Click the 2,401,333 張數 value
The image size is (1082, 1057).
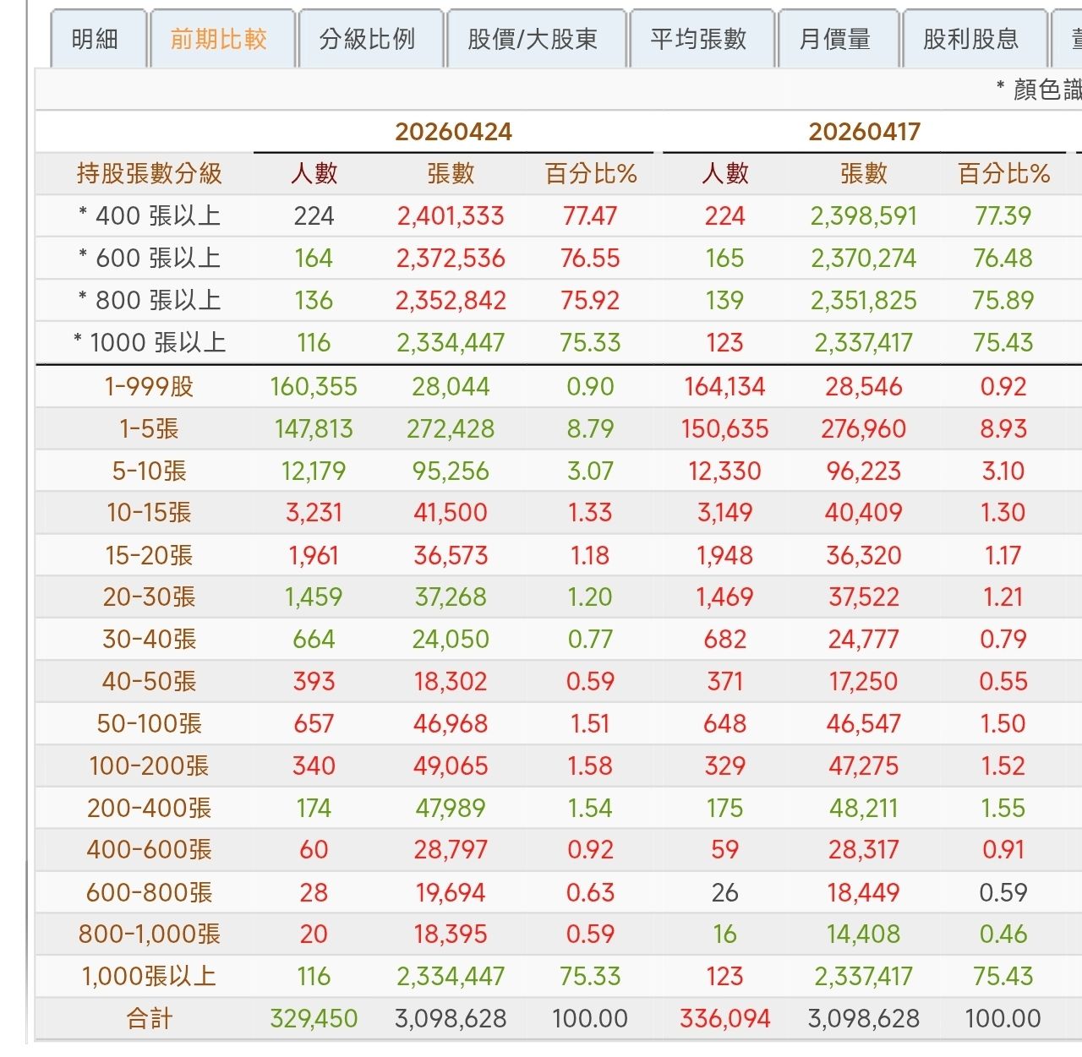451,216
